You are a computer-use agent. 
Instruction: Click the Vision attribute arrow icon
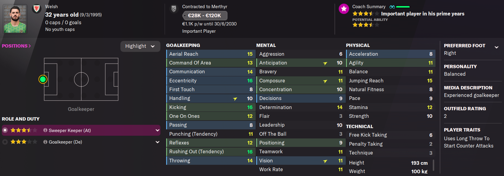click(x=325, y=161)
